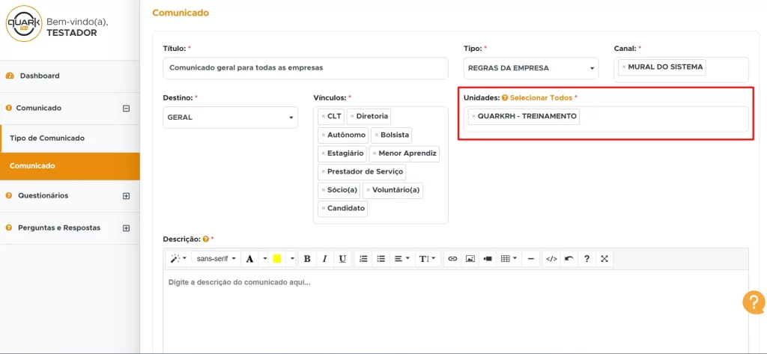The width and height of the screenshot is (767, 354).
Task: Open the Destino dropdown
Action: 230,118
